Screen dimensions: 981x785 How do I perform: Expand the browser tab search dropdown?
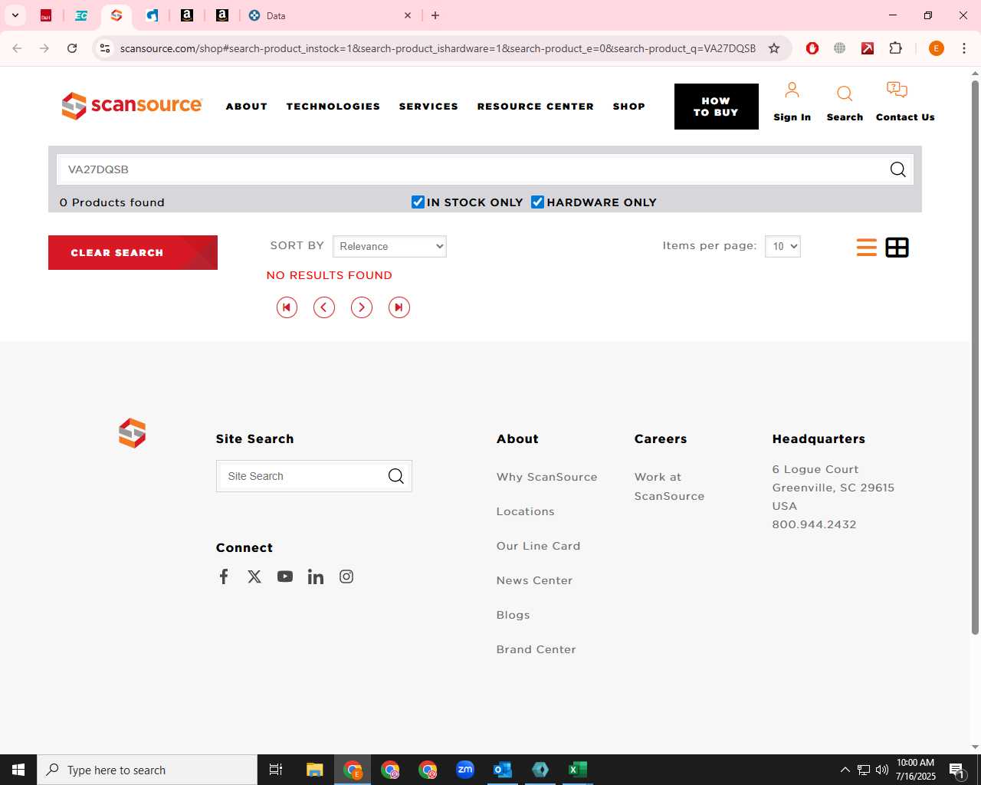(15, 15)
